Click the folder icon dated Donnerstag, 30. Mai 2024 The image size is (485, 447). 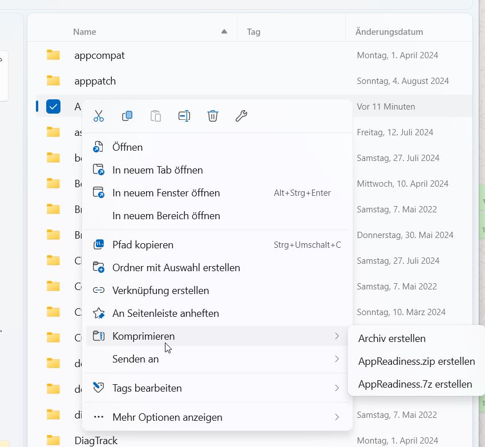pos(53,235)
